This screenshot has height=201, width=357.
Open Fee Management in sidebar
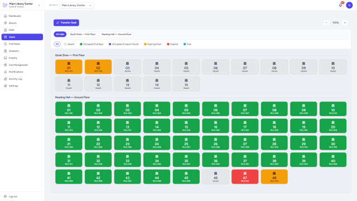coord(22,65)
